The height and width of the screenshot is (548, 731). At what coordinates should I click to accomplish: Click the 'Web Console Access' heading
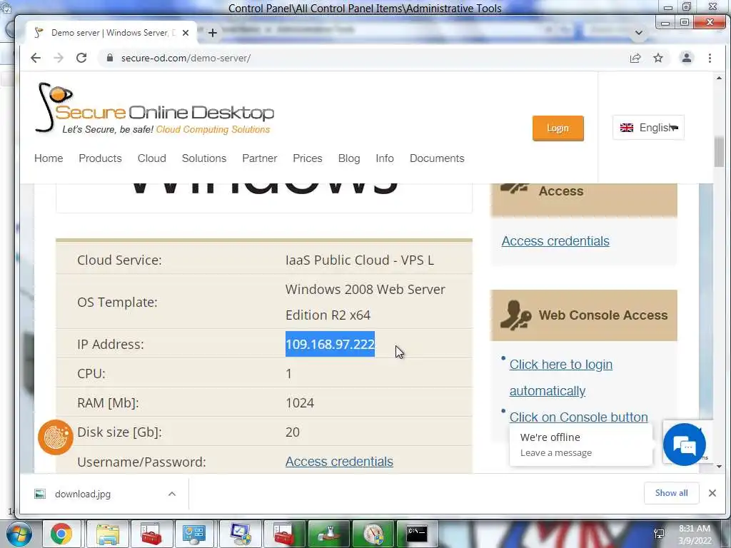pyautogui.click(x=603, y=315)
